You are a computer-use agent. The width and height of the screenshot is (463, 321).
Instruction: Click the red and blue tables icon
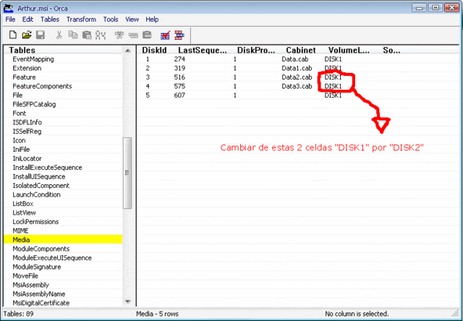(179, 35)
